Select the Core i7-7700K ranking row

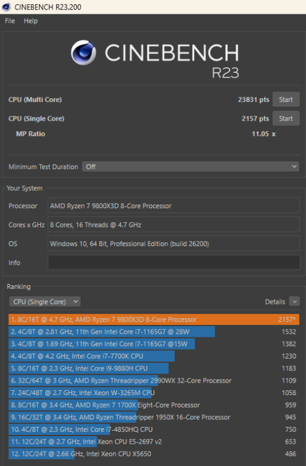[154, 356]
